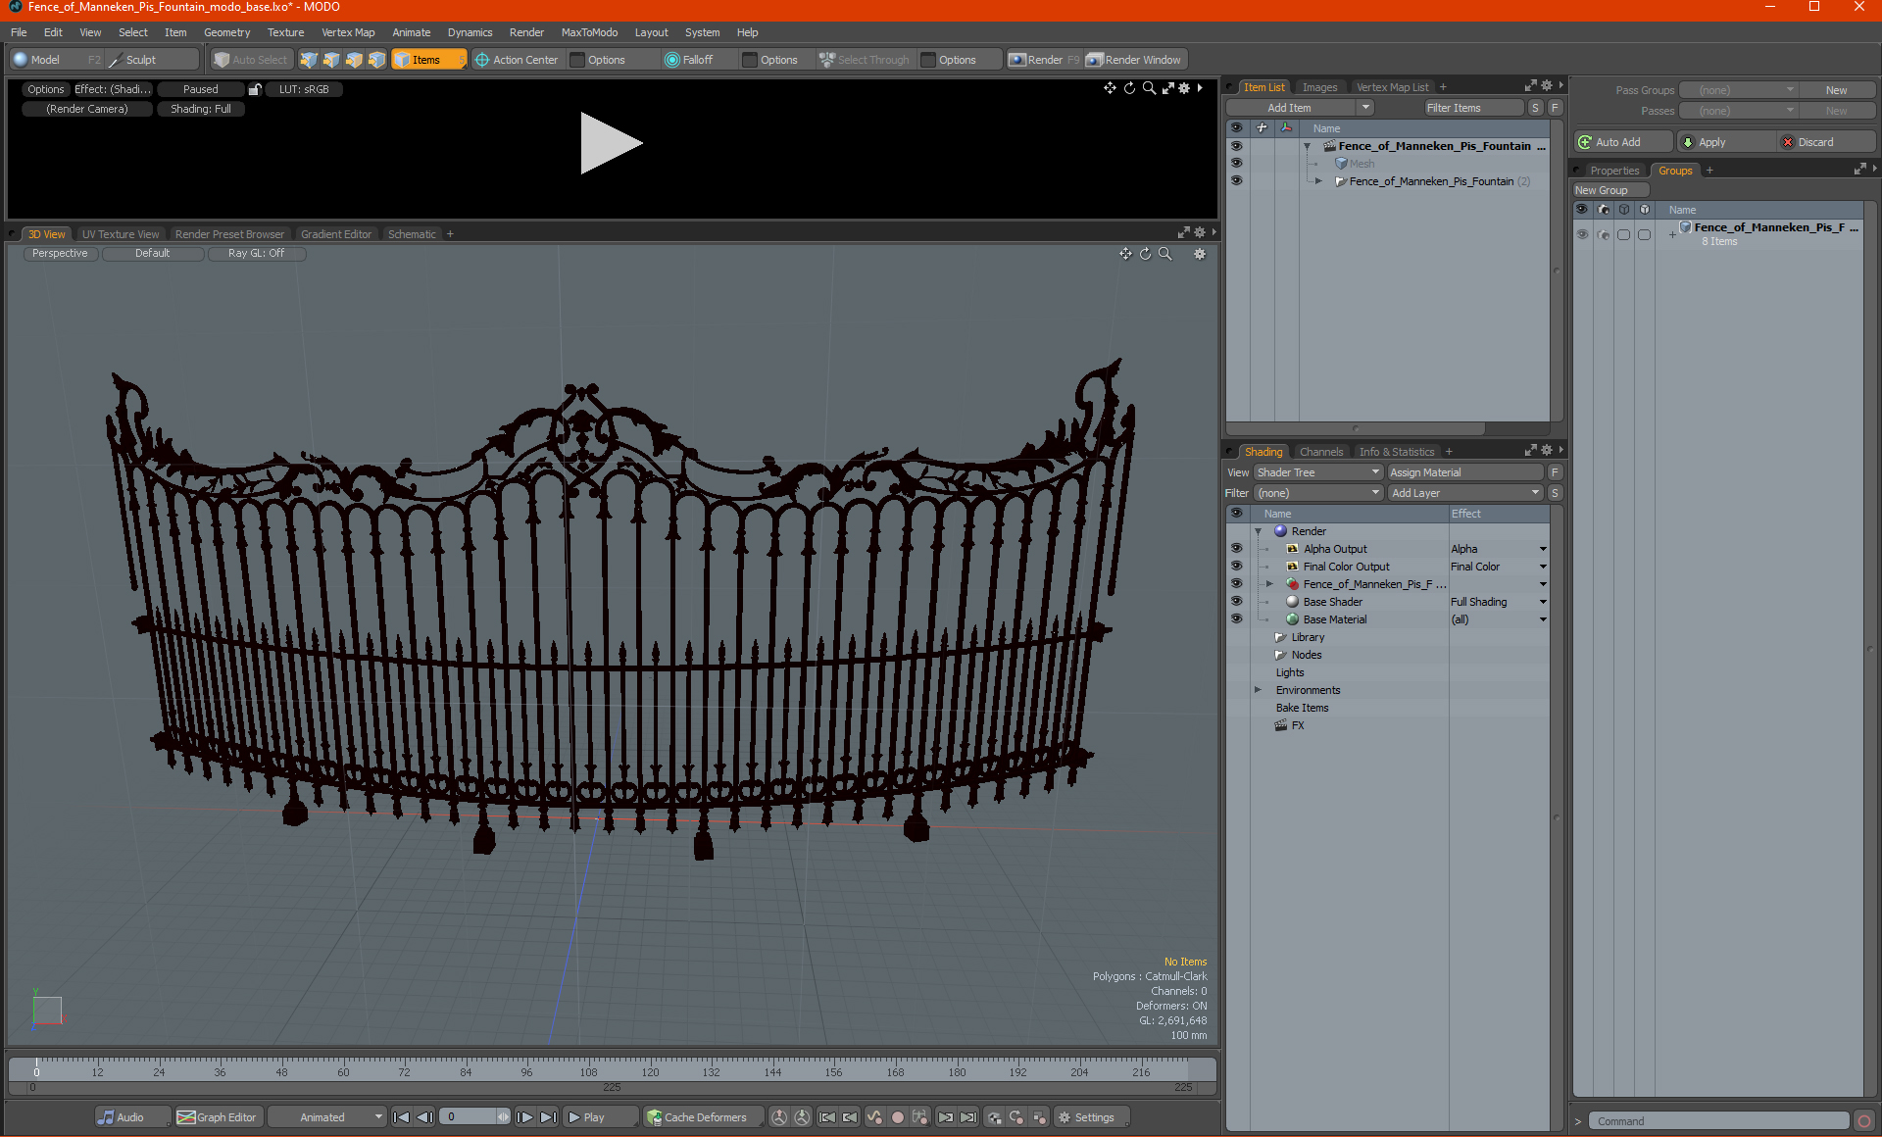Go to last frame button
This screenshot has height=1137, width=1882.
[x=548, y=1117]
